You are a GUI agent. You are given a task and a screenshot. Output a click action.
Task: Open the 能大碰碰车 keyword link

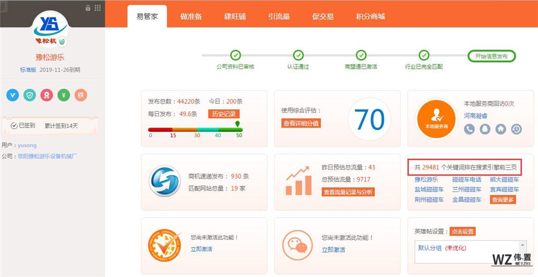[505, 179]
